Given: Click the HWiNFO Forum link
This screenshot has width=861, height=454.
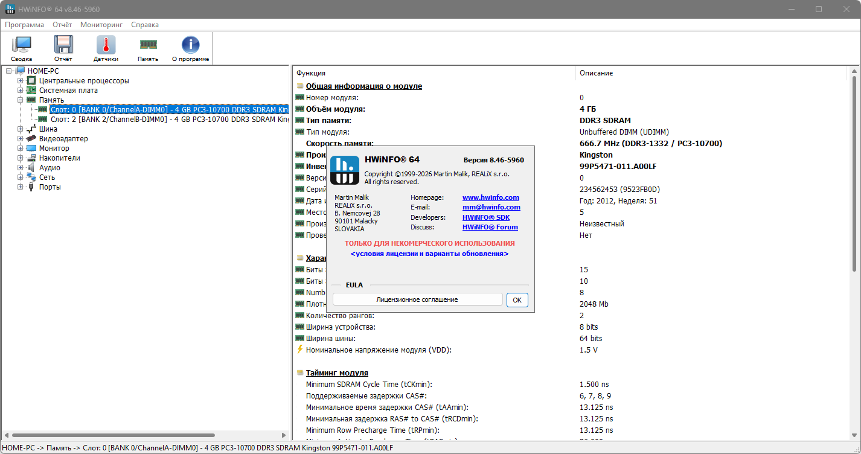Looking at the screenshot, I should click(x=490, y=227).
